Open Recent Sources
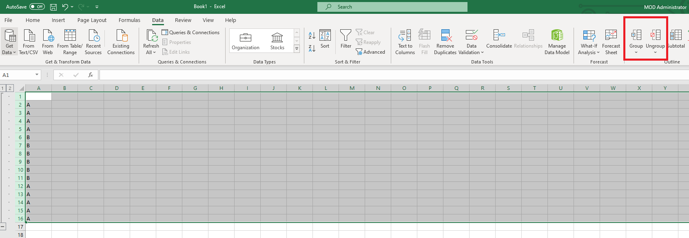This screenshot has height=238, width=689. tap(93, 41)
